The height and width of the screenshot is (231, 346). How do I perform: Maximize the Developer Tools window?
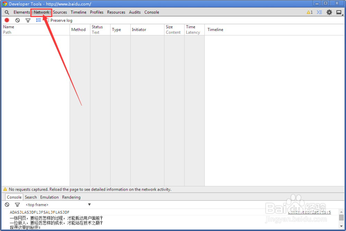(326, 3)
